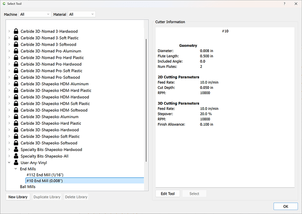The width and height of the screenshot is (302, 214).
Task: Select Specialty Bits-Shapeoko-Hardwood library name
Action: click(x=51, y=149)
